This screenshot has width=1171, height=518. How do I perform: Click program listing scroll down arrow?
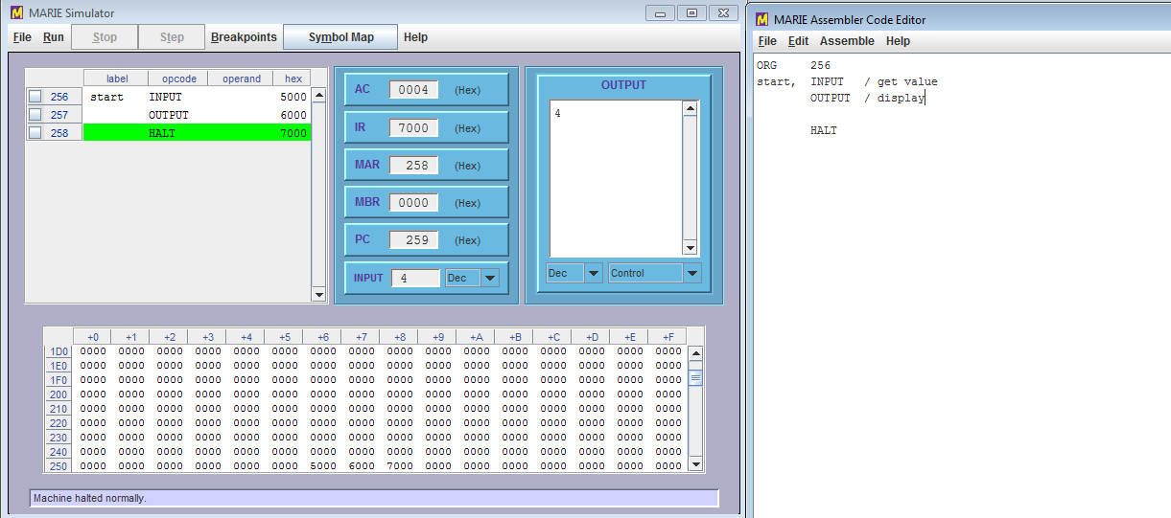(x=319, y=295)
